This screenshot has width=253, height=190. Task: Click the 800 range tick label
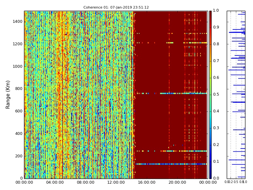click(x=19, y=89)
